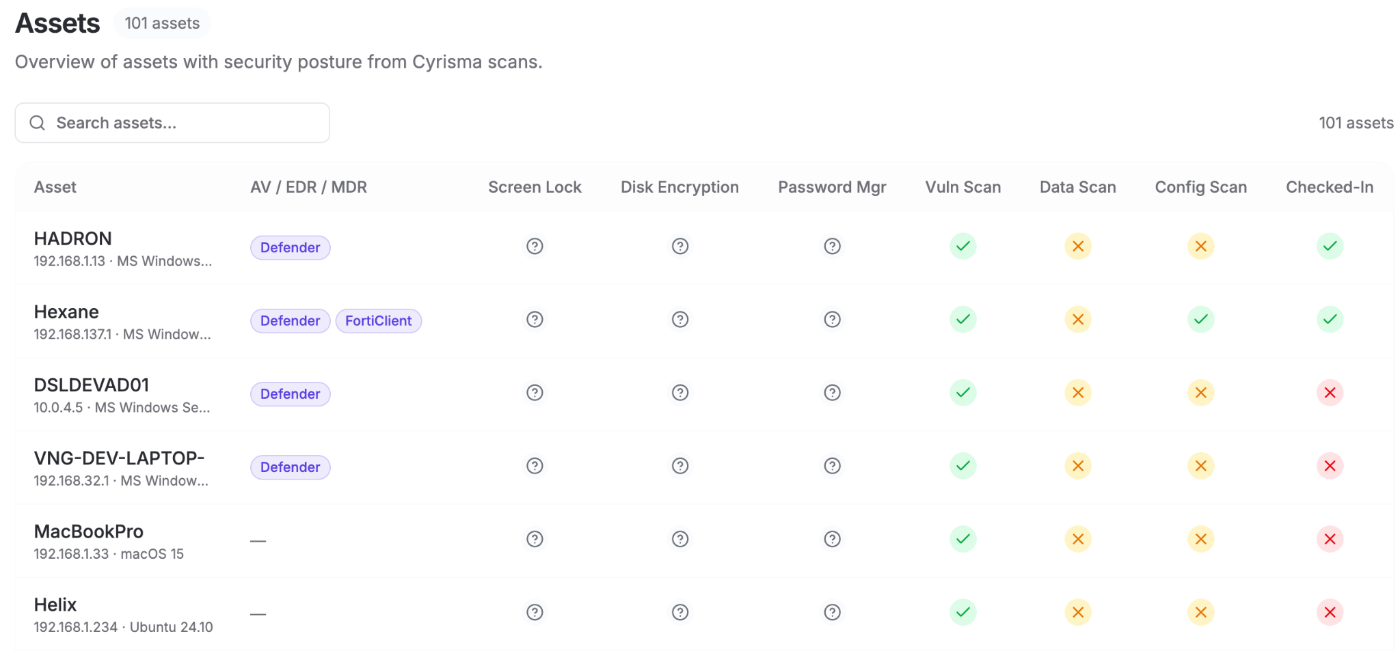This screenshot has width=1400, height=651.
Task: Click Helix Disk Encryption unknown icon
Action: click(x=679, y=612)
